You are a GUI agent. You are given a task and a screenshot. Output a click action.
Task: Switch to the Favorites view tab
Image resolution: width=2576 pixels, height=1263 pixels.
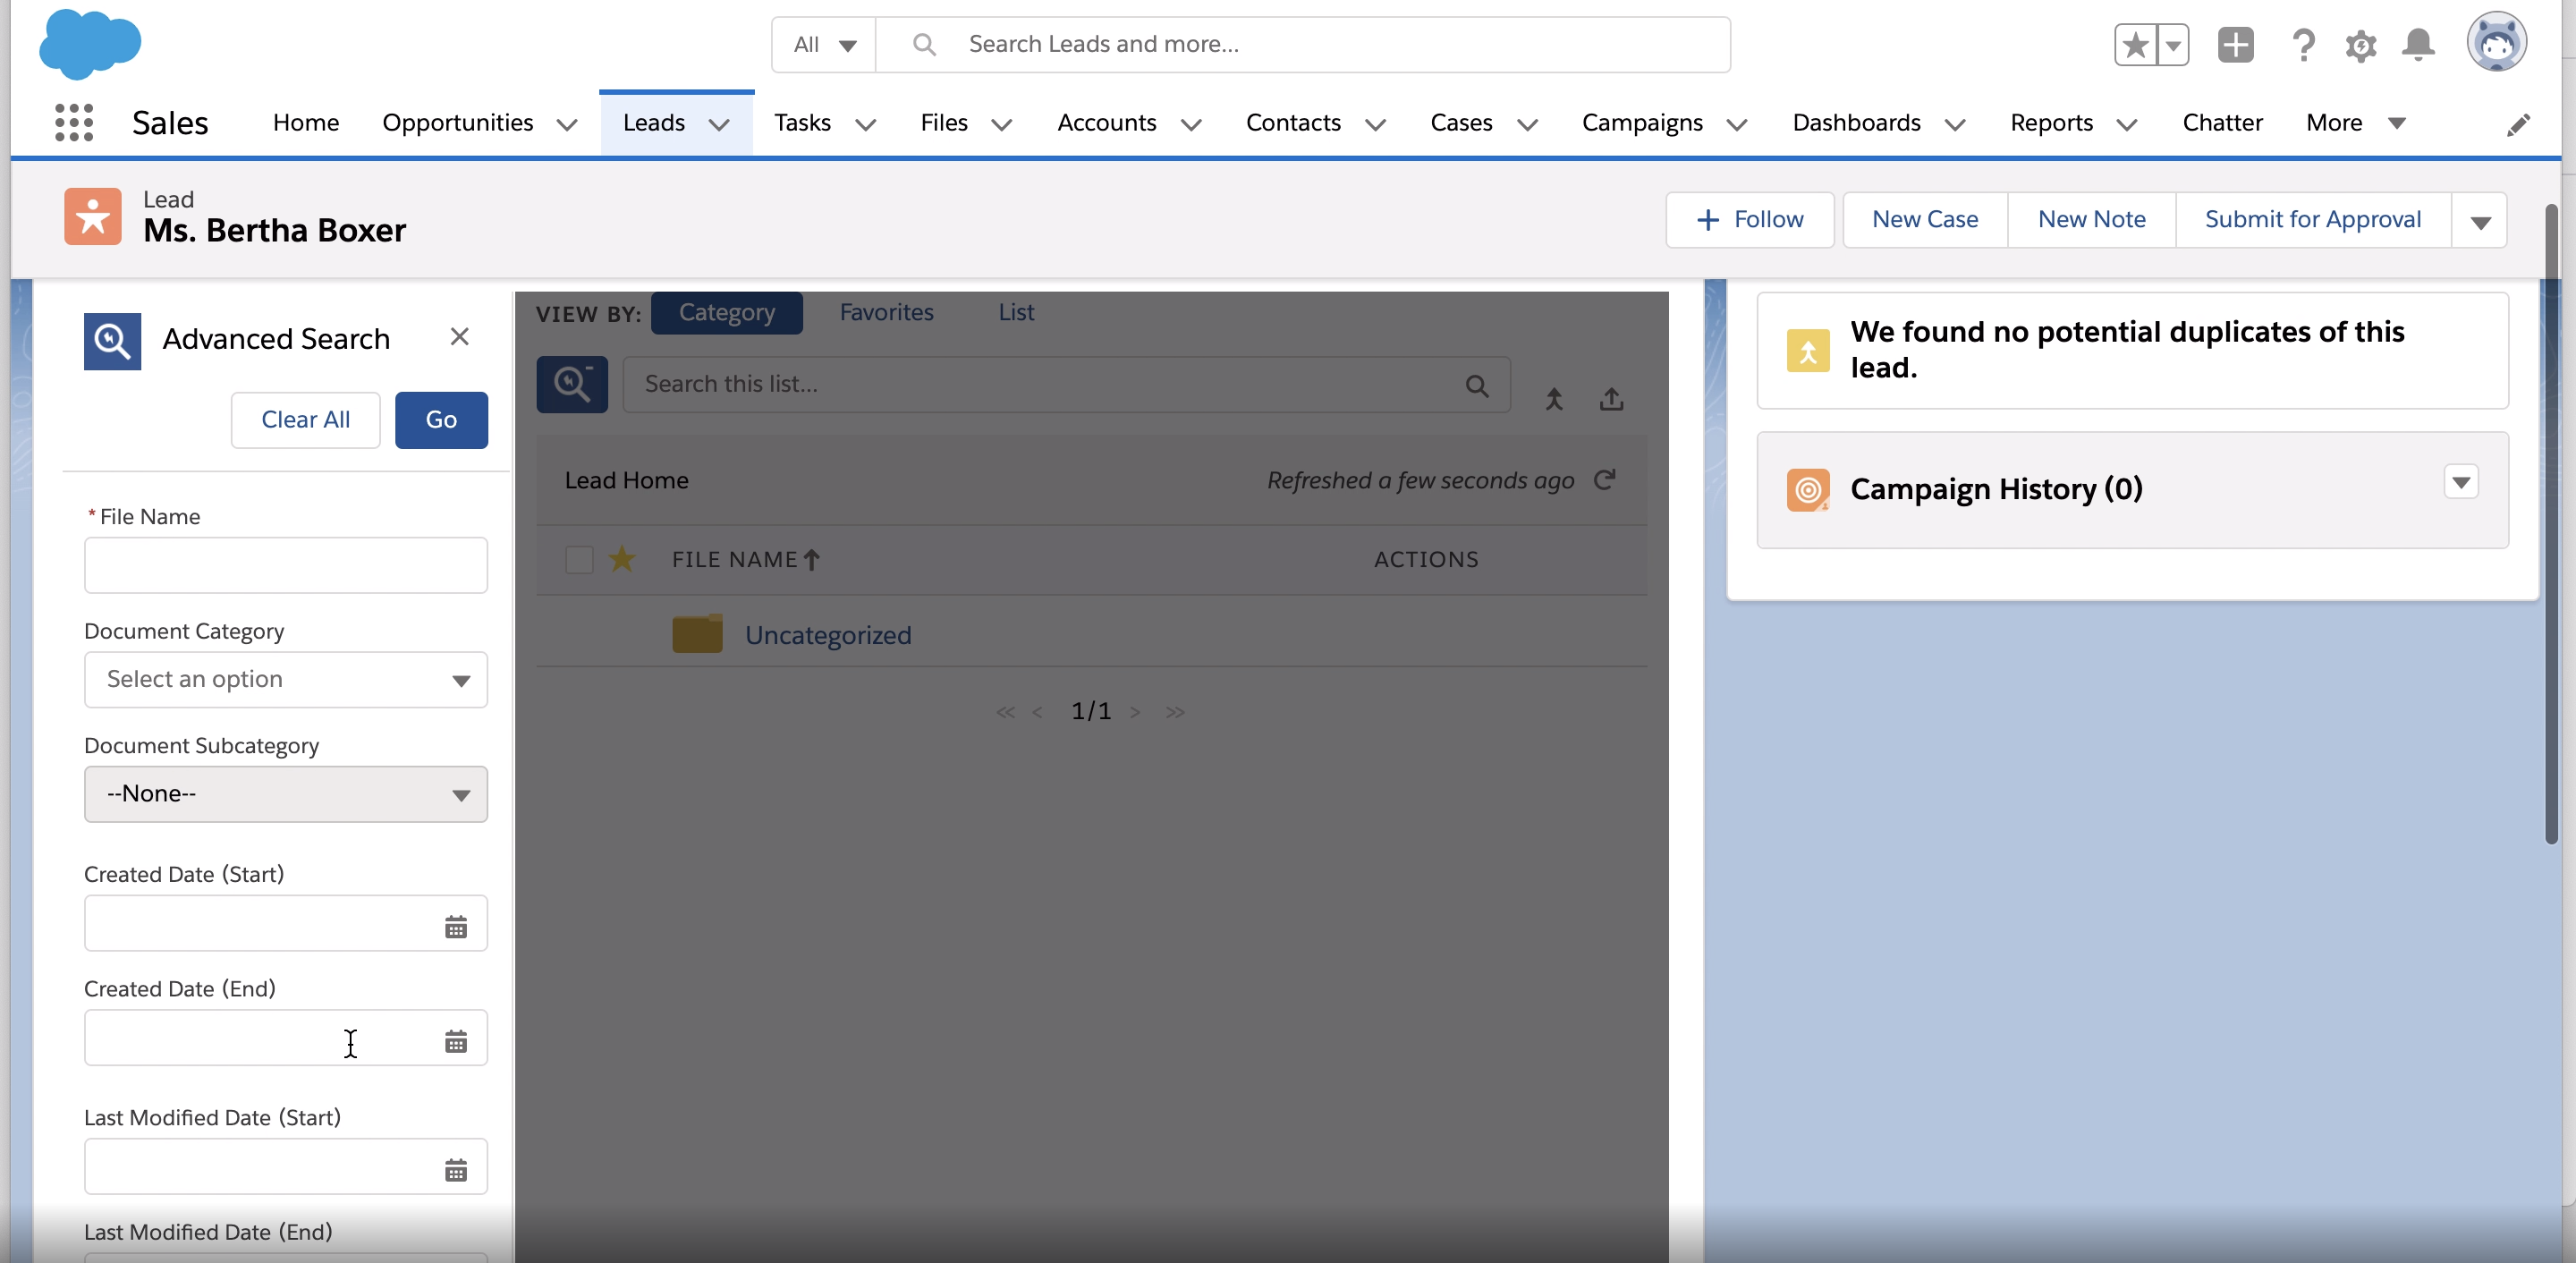point(886,312)
